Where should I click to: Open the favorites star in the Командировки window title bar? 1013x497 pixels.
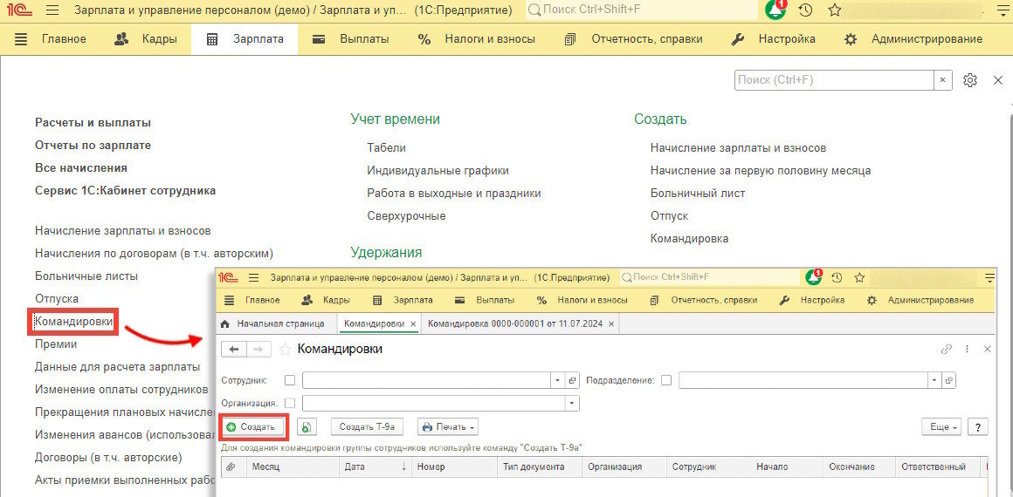click(x=859, y=277)
